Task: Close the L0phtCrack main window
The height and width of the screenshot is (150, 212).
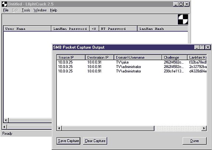Action: [187, 4]
